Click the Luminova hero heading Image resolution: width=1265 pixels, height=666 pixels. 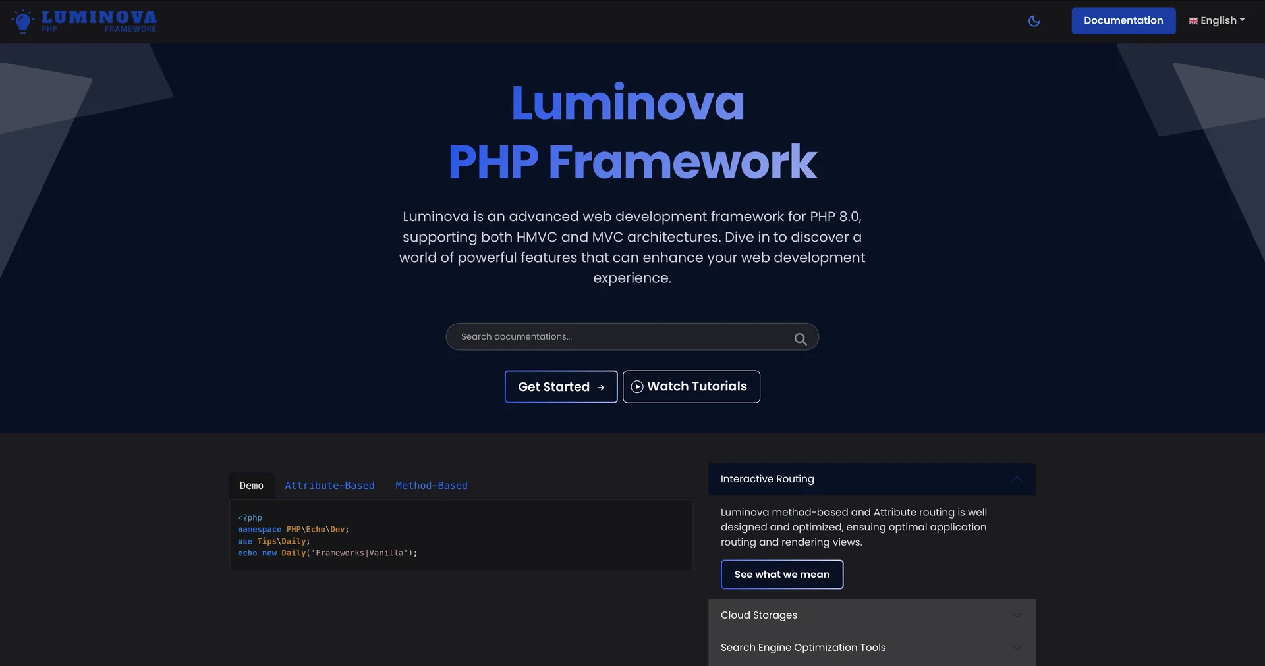coord(628,103)
